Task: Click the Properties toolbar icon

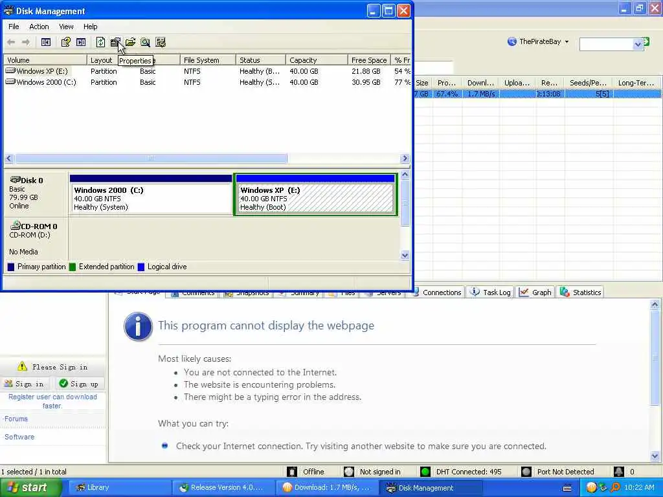Action: (x=115, y=42)
